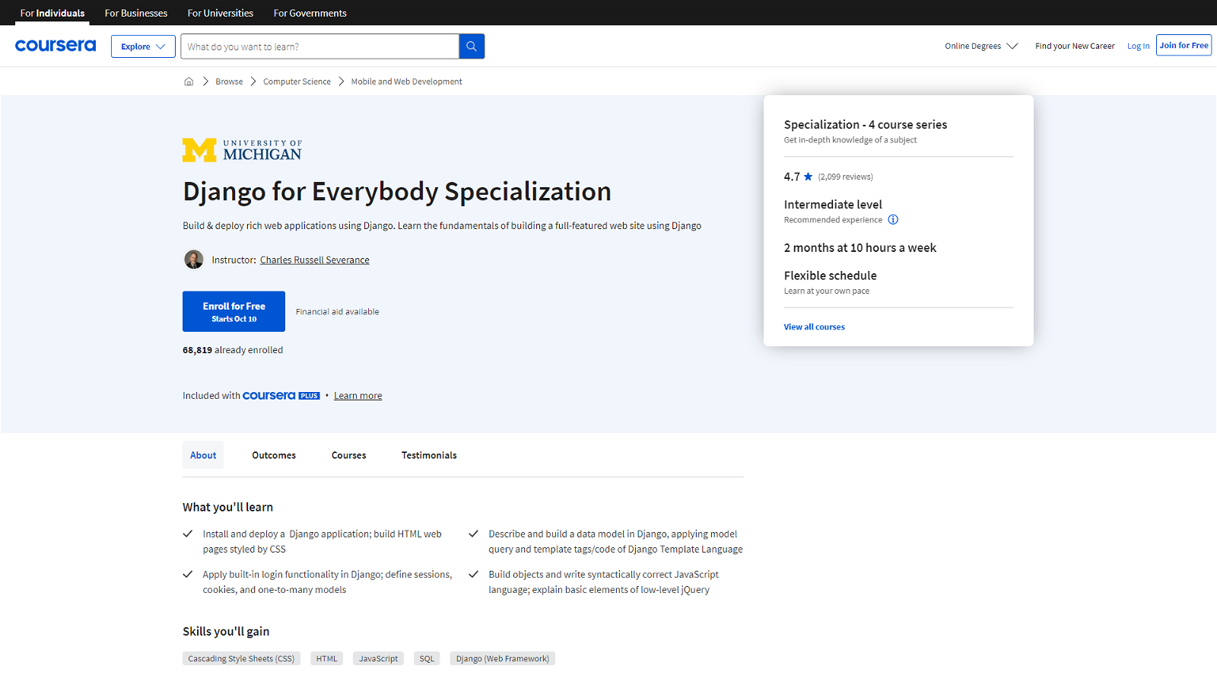Click the Enroll for Free button
This screenshot has width=1217, height=685.
(234, 311)
